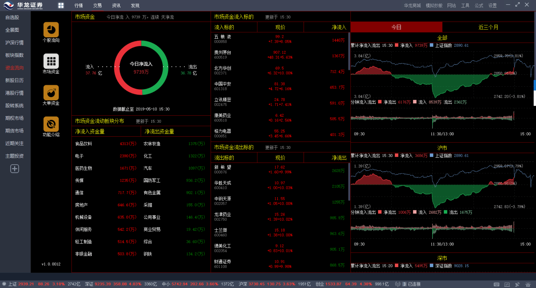Click the alarm bell icon in status bar
Screen dimensions: 536x288
click(x=528, y=284)
